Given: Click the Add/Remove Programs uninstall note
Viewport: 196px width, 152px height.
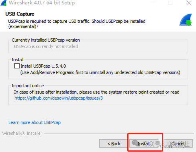Looking at the screenshot, I should tap(100, 72).
